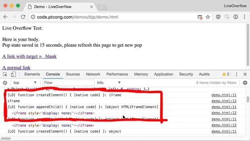250x141 pixels.
Task: Open the top context dropdown
Action: tap(25, 83)
